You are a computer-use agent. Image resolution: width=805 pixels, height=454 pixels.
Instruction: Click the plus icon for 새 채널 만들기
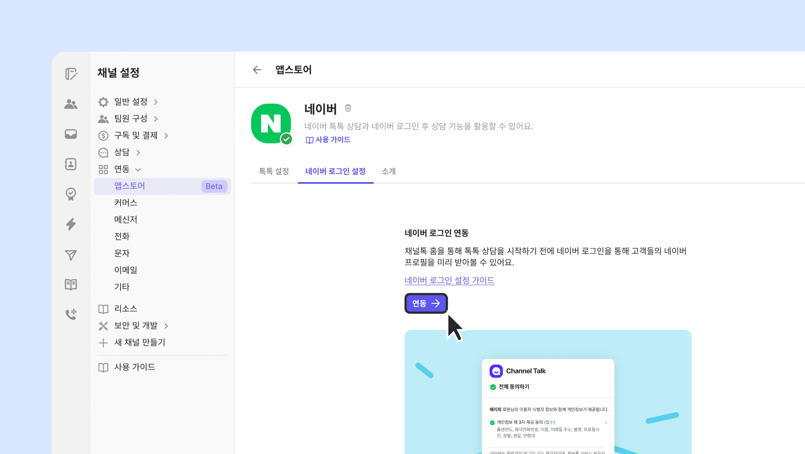pos(103,343)
